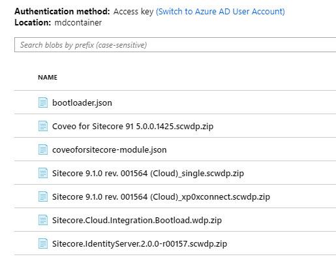This screenshot has height=278, width=336.
Task: Select Sitecore 9.1.0 rev. 001564 (Cloud)_single.scwdp.zip
Action: pos(148,174)
